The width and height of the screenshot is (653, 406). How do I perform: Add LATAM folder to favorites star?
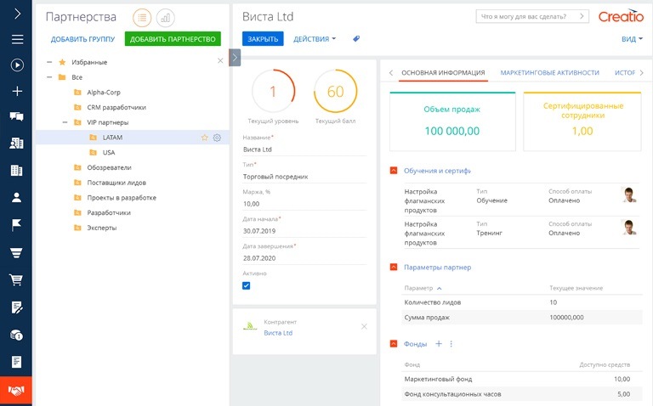coord(204,138)
